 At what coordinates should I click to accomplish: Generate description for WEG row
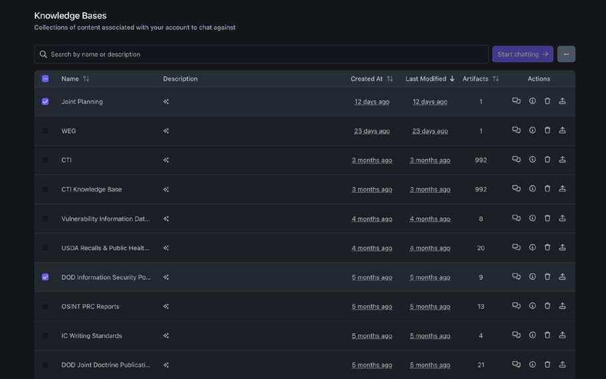pyautogui.click(x=166, y=131)
